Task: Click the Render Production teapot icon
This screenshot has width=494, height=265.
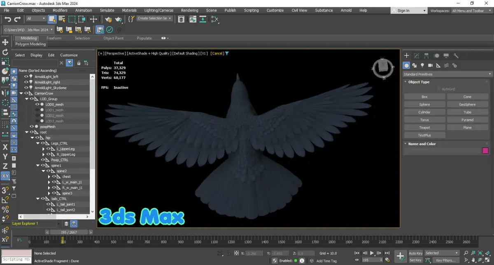Action: [118, 19]
